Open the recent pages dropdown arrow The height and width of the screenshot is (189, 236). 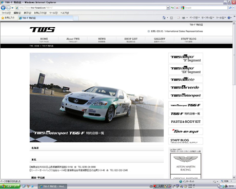point(12,8)
